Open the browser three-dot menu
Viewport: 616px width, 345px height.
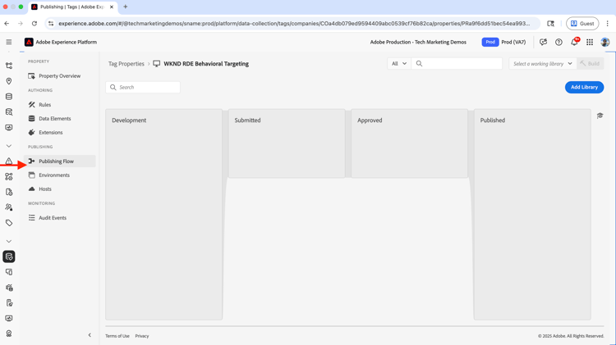tap(607, 24)
